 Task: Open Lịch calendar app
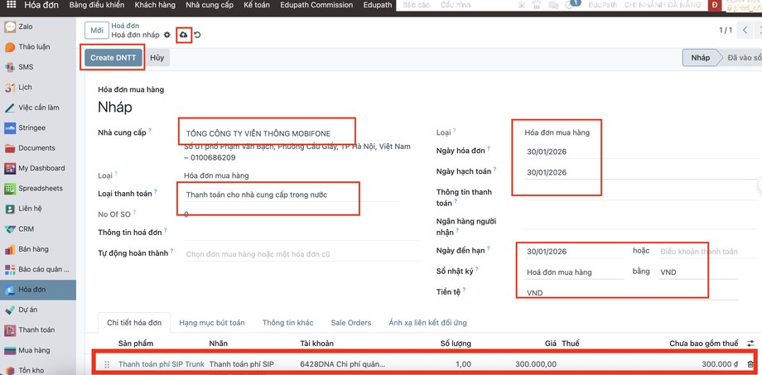[38, 88]
